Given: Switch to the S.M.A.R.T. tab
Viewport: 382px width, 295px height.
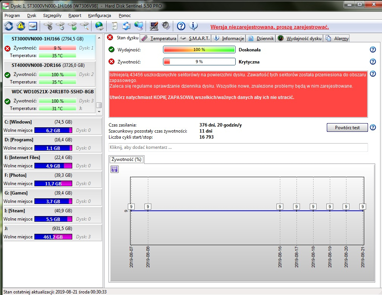Looking at the screenshot, I should [x=195, y=39].
